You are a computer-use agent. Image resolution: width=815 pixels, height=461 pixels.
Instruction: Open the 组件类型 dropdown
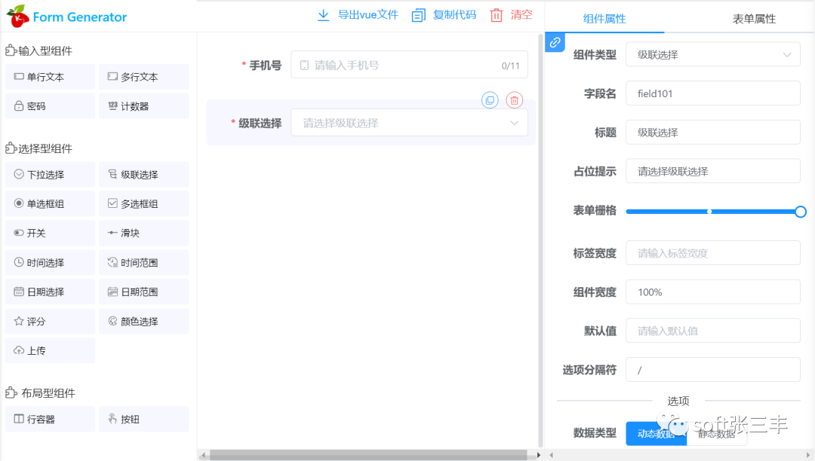pos(712,55)
